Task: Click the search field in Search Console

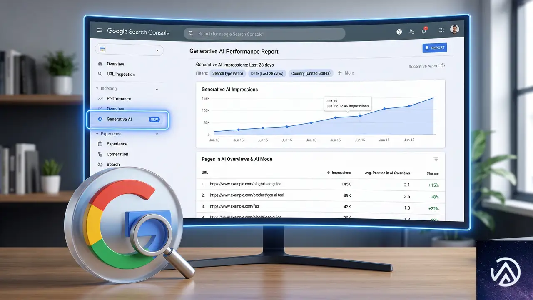Action: pyautogui.click(x=264, y=34)
